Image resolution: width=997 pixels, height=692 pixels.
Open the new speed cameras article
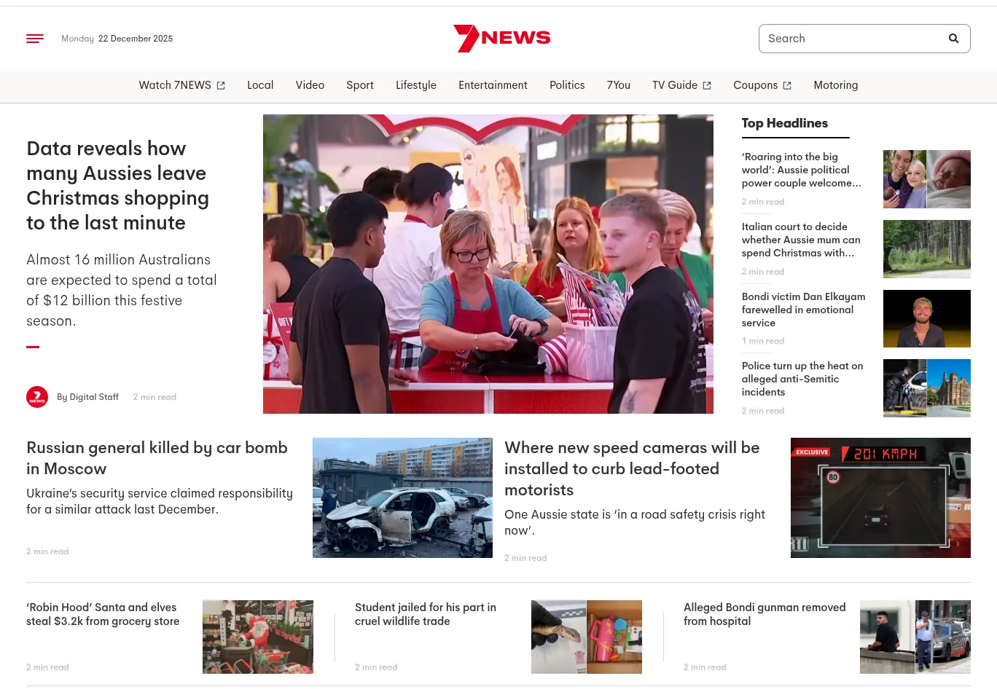tap(632, 468)
